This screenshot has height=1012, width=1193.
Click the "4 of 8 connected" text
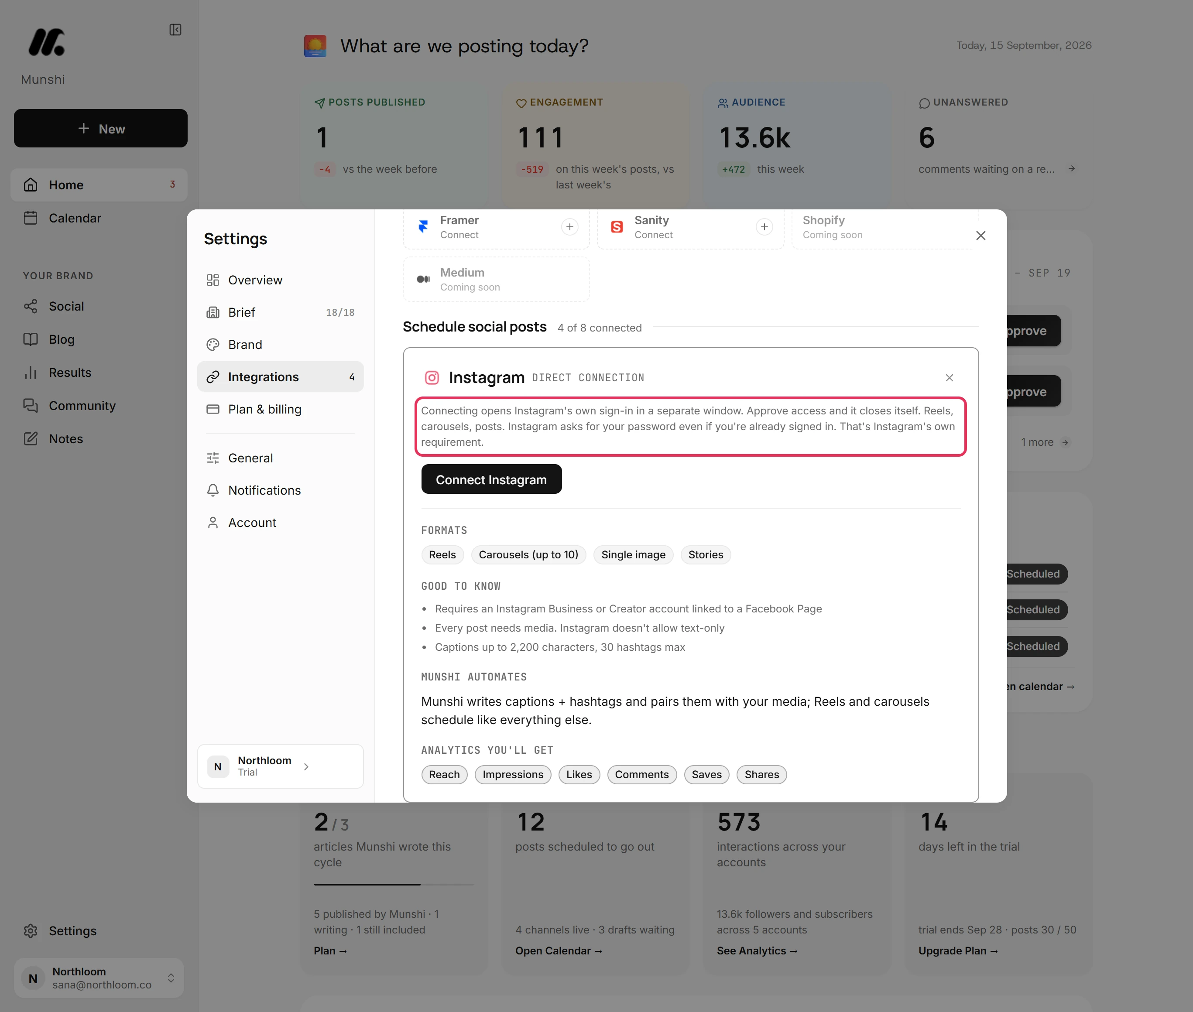click(x=599, y=328)
